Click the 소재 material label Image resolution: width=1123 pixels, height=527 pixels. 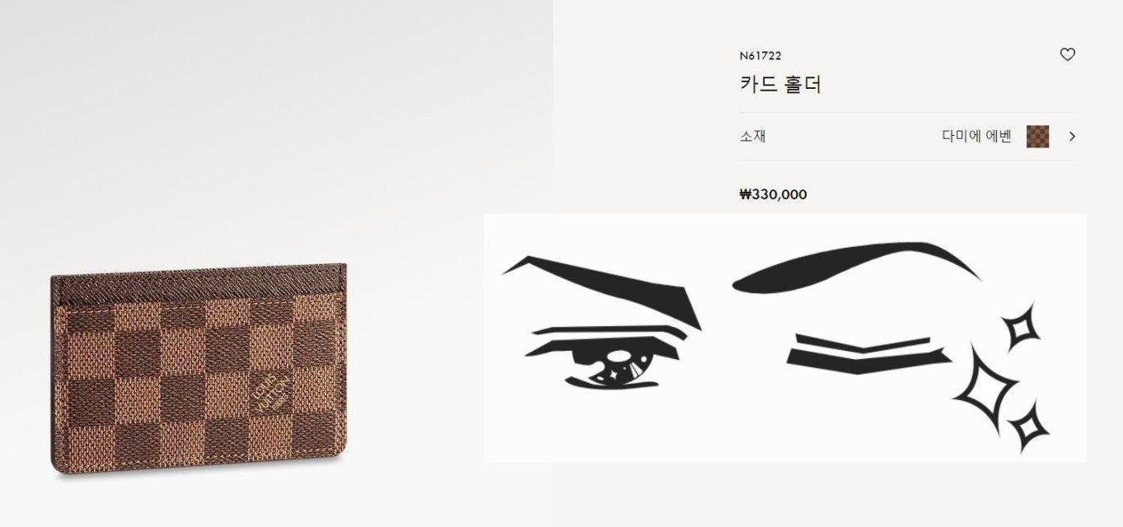752,137
